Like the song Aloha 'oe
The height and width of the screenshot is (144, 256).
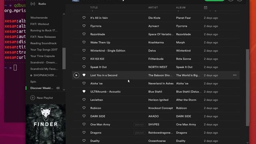point(84,83)
